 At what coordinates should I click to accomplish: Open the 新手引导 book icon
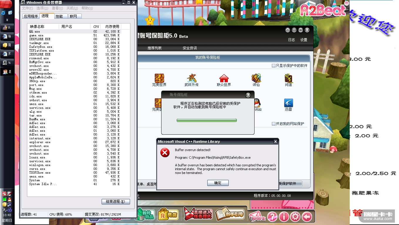click(230, 214)
